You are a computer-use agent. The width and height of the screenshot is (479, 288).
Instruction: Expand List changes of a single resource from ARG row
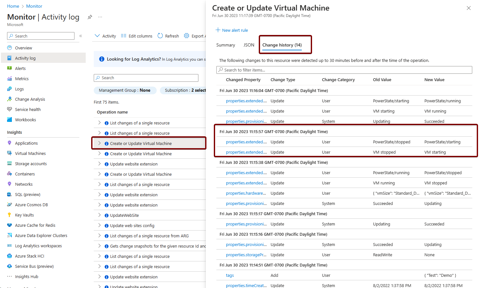coord(100,236)
